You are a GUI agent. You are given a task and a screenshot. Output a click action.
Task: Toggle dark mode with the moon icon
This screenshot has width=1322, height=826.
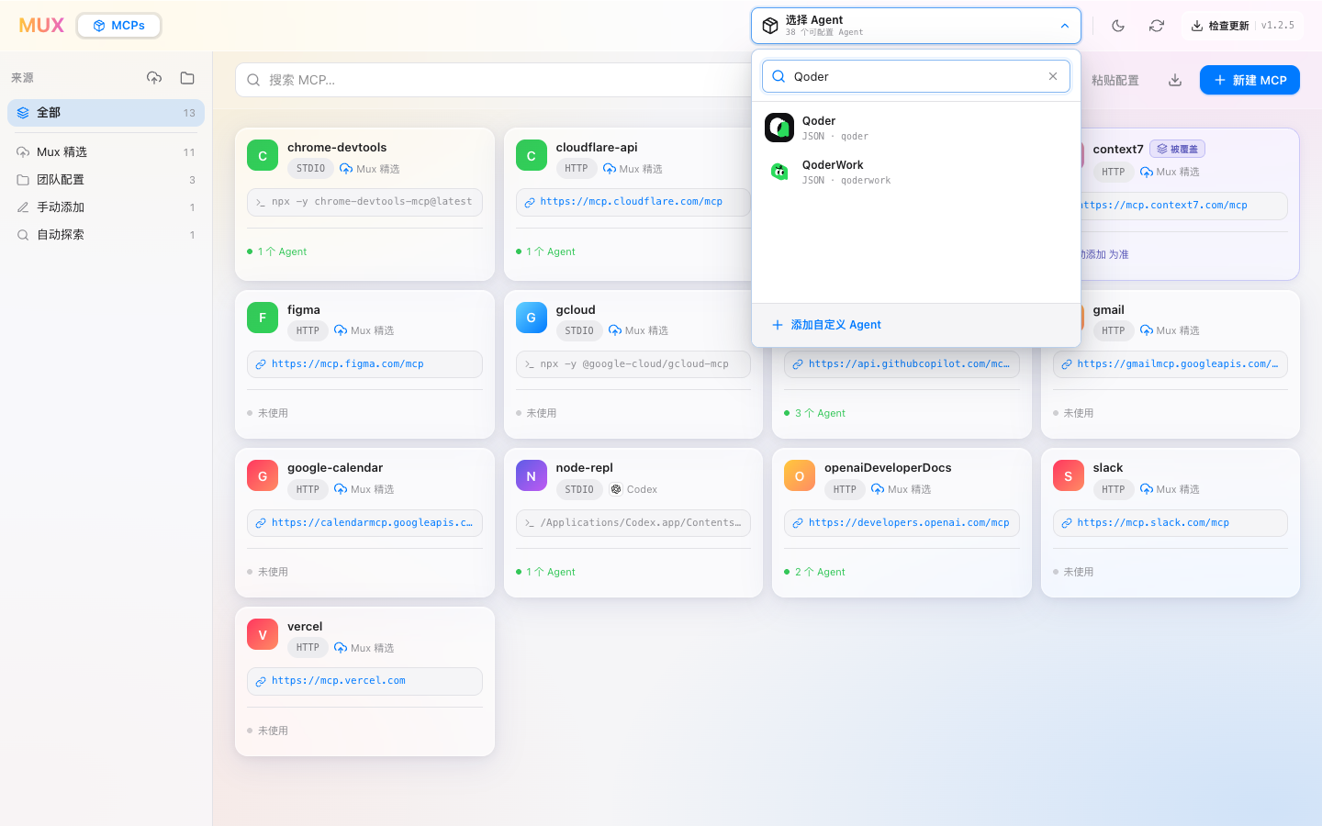pyautogui.click(x=1118, y=26)
